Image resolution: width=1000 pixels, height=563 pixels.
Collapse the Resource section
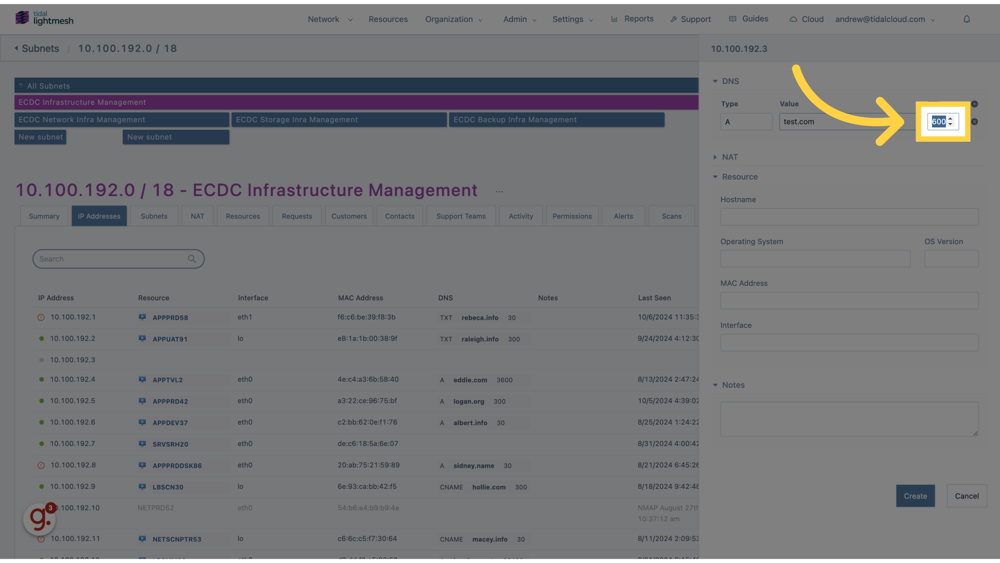click(715, 177)
